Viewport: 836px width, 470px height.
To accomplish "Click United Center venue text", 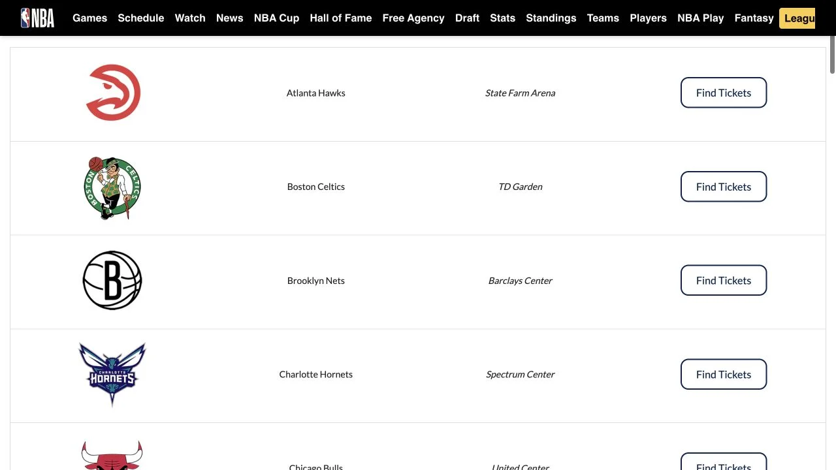I will 521,466.
